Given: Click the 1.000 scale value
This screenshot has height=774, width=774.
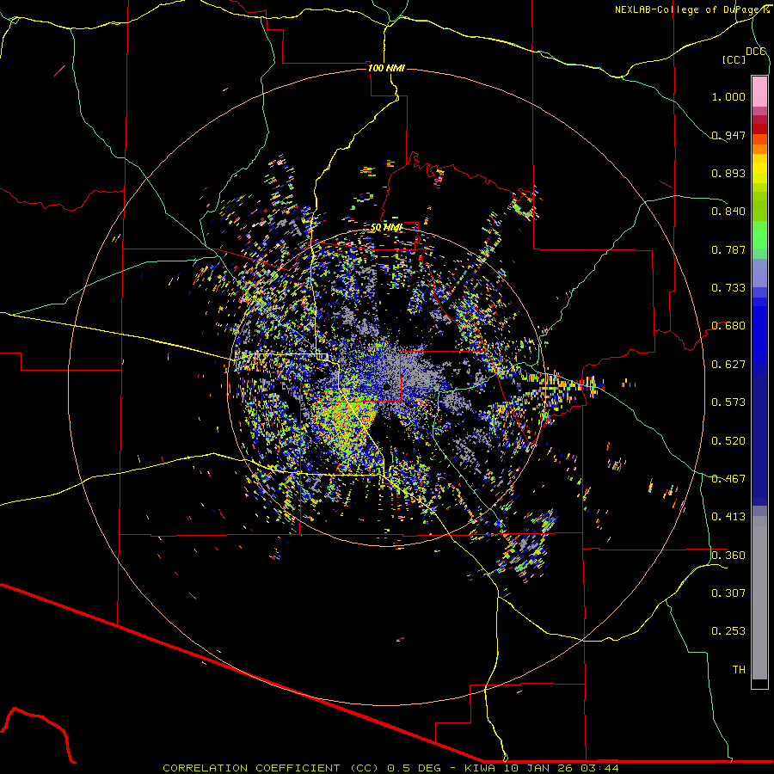Looking at the screenshot, I should (x=728, y=96).
